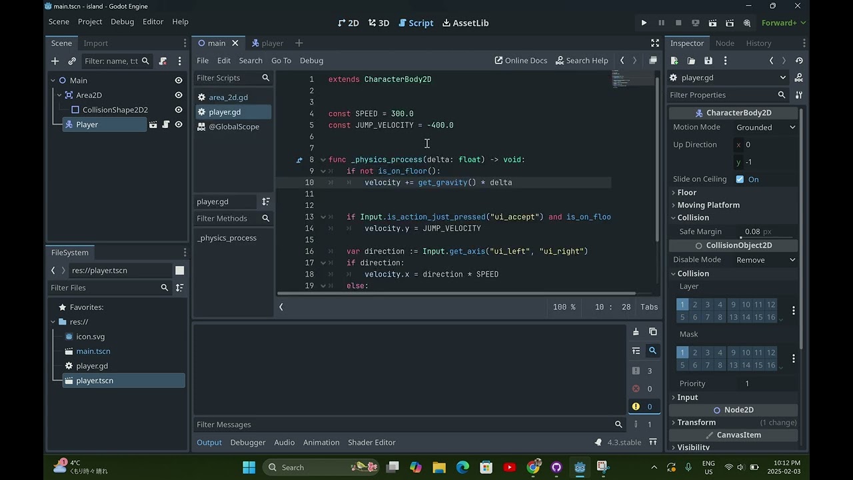Image resolution: width=853 pixels, height=480 pixels.
Task: Open the Node tab beside Inspector
Action: pyautogui.click(x=725, y=43)
